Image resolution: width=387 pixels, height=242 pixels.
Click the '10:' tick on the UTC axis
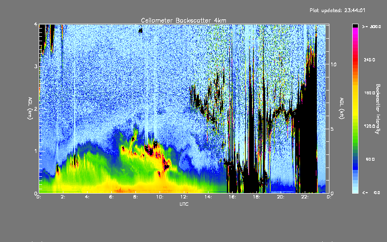click(160, 197)
